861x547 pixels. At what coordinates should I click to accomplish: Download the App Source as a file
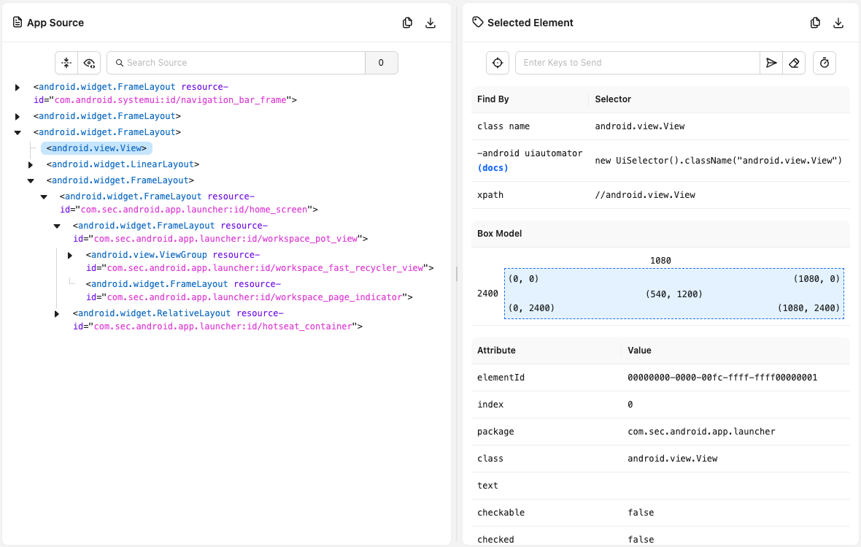click(x=430, y=23)
